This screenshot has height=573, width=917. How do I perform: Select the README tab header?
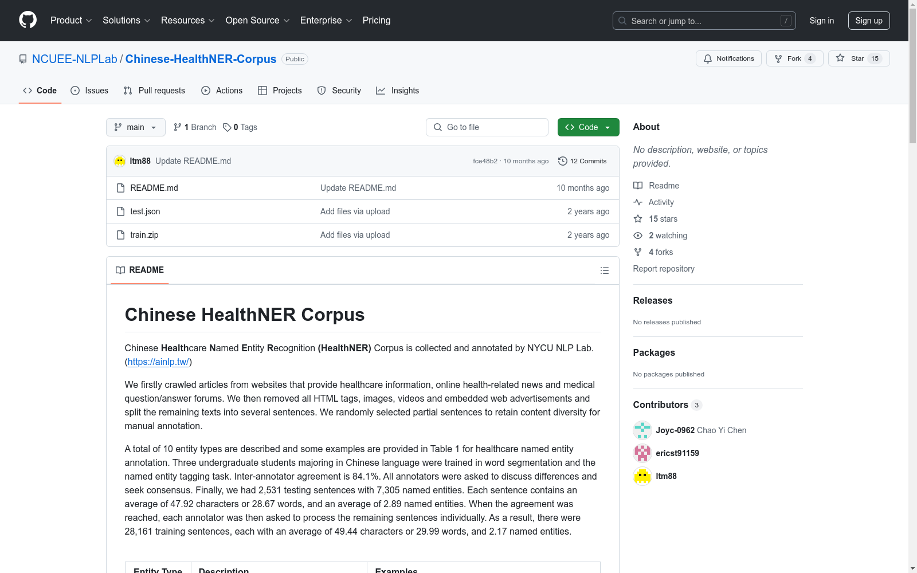pos(140,270)
